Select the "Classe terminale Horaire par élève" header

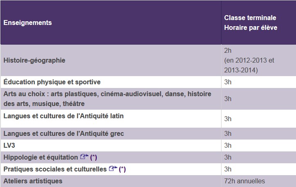[x=251, y=23]
